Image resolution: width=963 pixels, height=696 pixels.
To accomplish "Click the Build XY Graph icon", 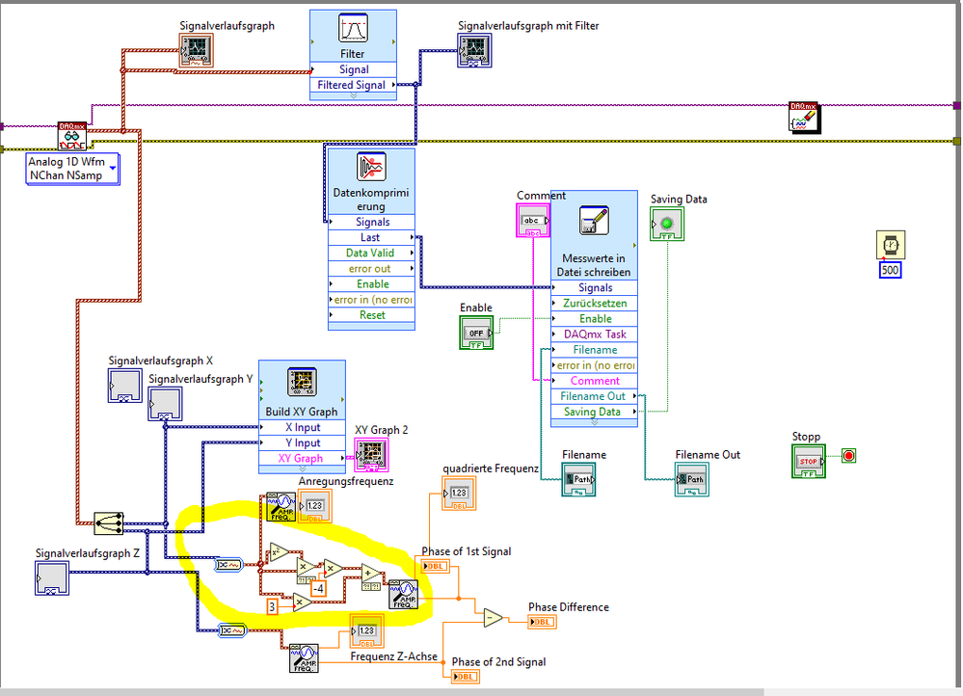I will [x=301, y=382].
